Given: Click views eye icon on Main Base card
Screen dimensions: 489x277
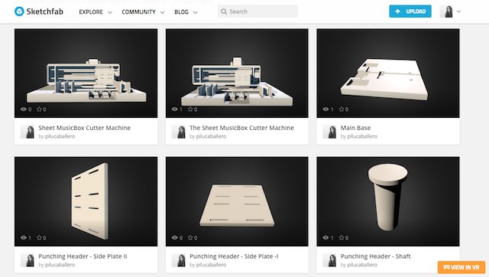Looking at the screenshot, I should [325, 109].
